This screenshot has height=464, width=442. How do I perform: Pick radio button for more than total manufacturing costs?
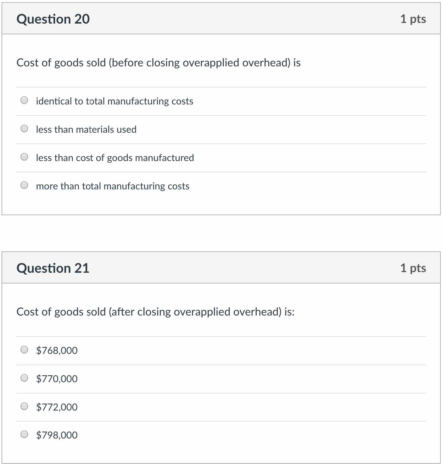(24, 185)
